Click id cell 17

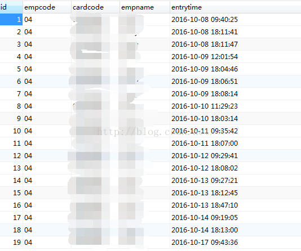11,217
